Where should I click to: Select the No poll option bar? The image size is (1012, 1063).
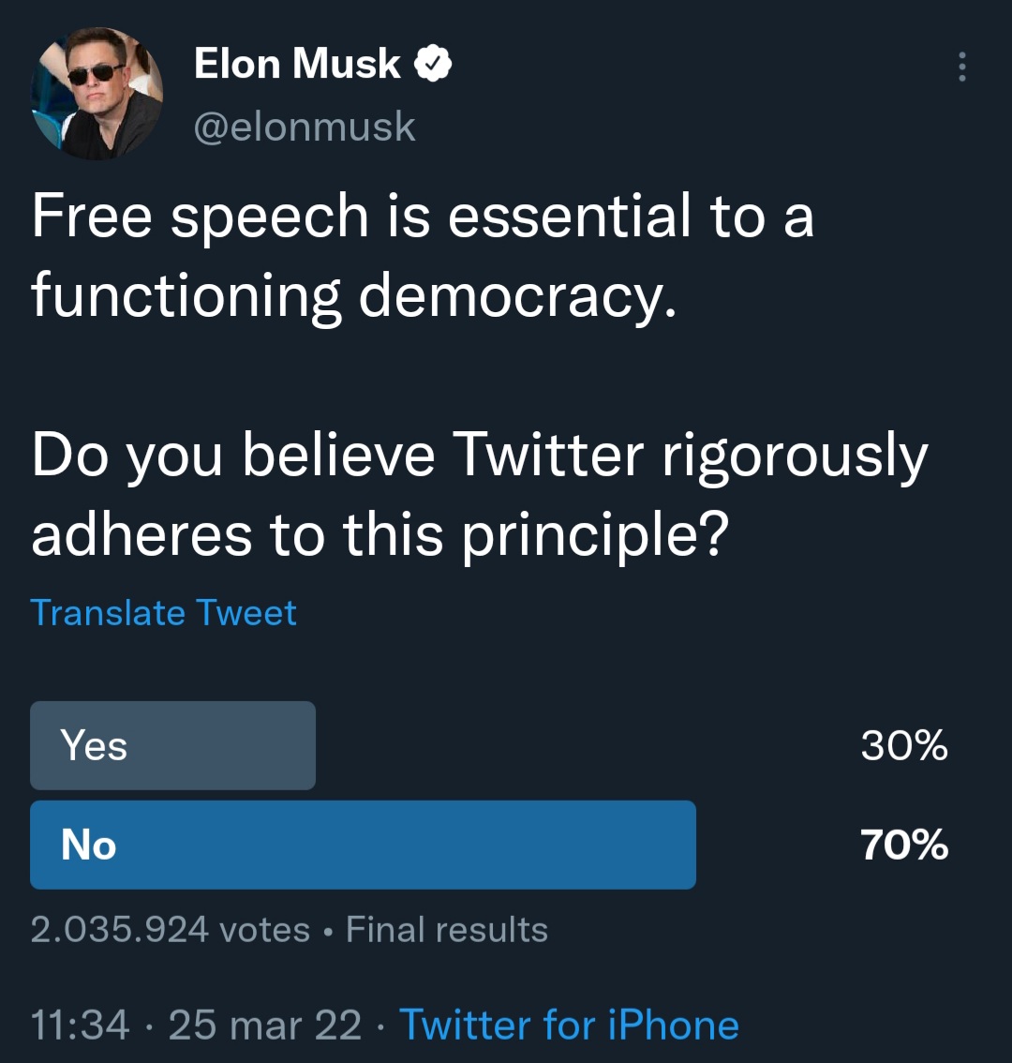[x=364, y=845]
